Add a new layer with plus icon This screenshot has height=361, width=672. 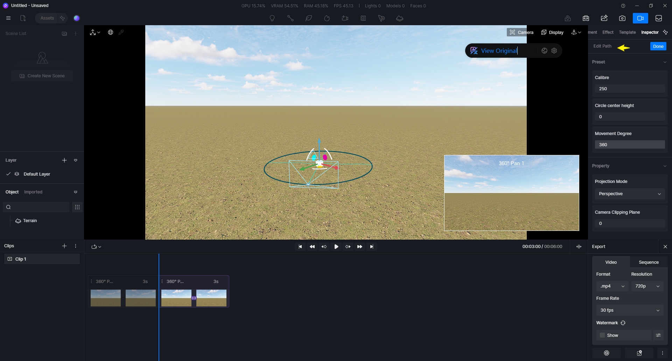coord(64,160)
